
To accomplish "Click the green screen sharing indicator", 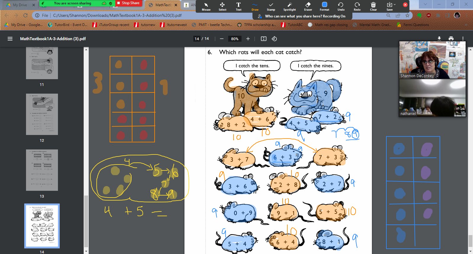I will pos(72,3).
